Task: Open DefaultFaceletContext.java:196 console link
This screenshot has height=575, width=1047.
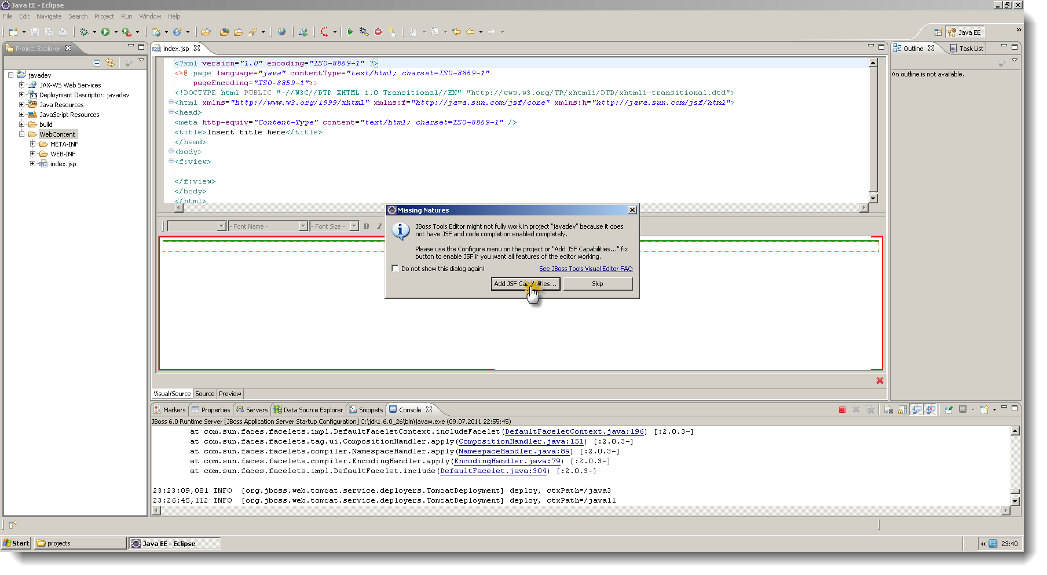Action: pos(574,431)
